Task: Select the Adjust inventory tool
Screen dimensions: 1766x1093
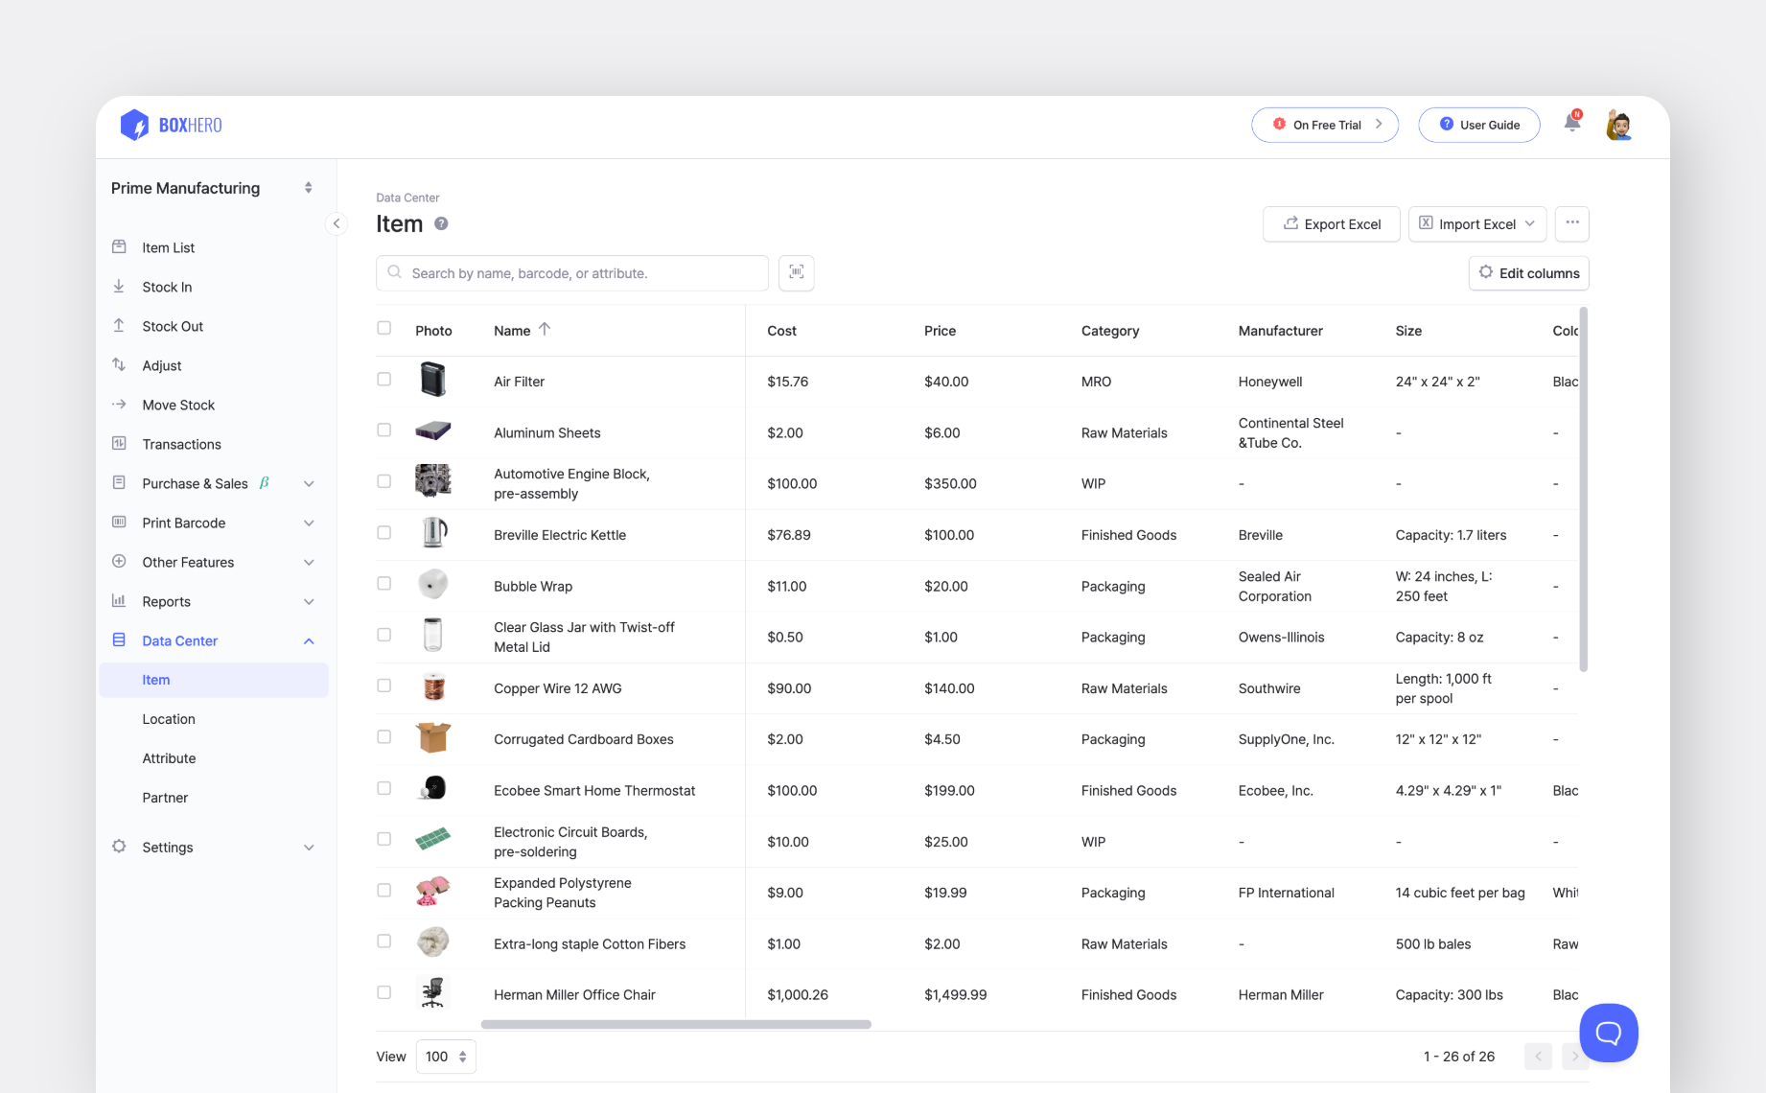Action: click(161, 365)
